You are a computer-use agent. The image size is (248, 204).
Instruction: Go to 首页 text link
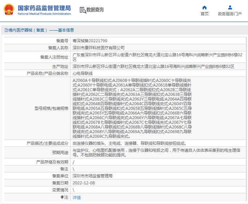pyautogui.click(x=204, y=14)
